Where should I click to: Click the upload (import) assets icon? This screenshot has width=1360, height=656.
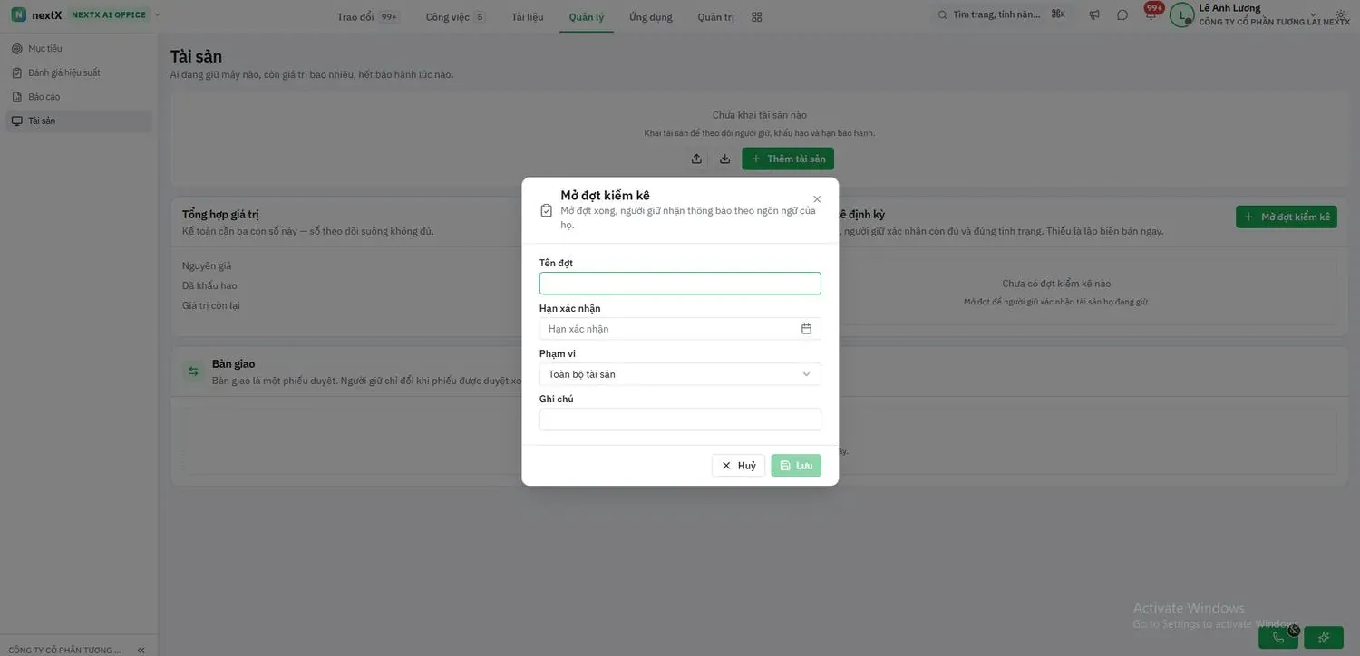click(x=696, y=159)
